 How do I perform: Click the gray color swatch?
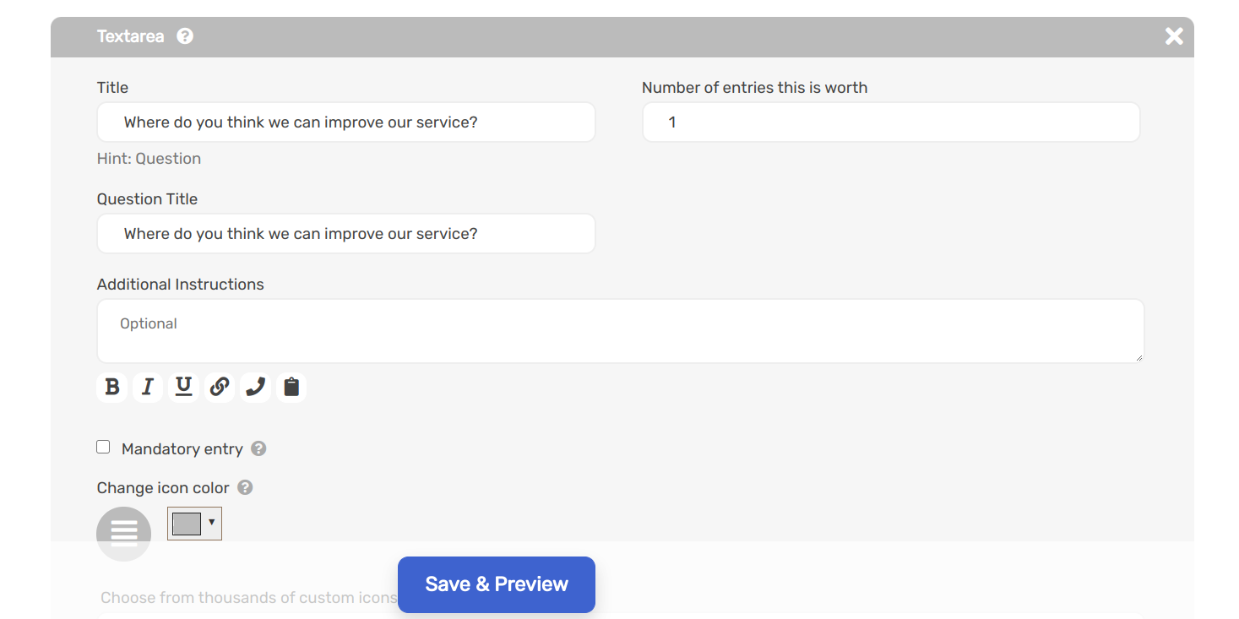click(x=187, y=524)
